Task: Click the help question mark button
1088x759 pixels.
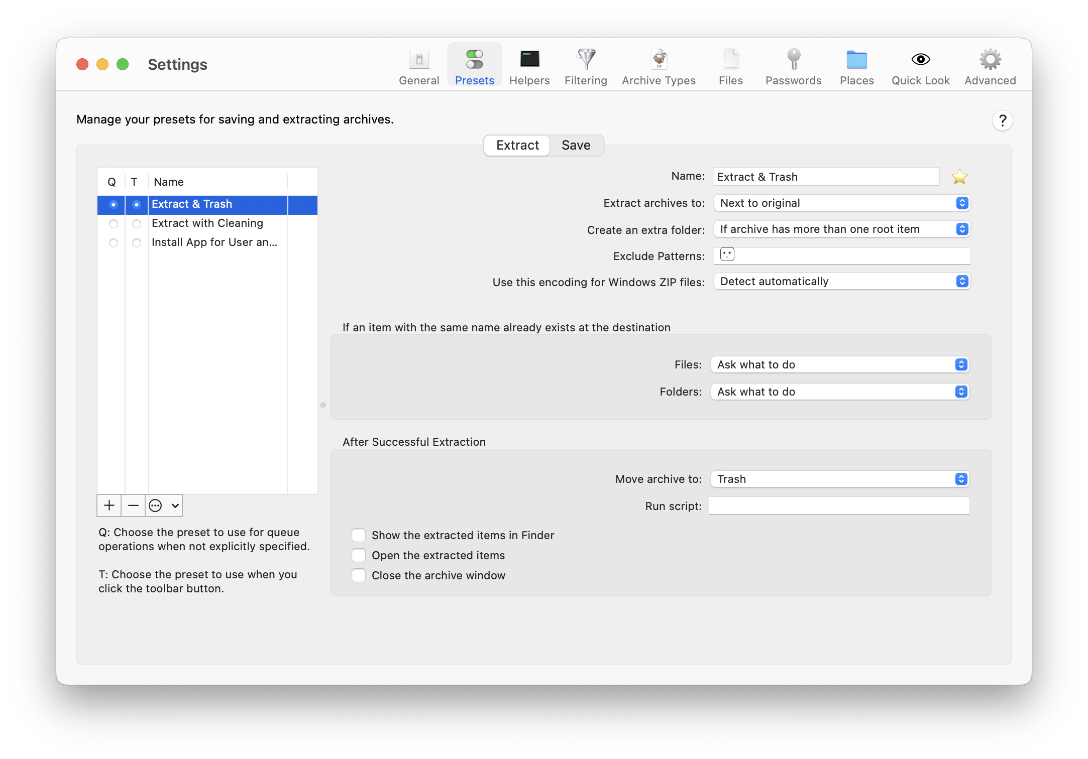Action: (1002, 120)
